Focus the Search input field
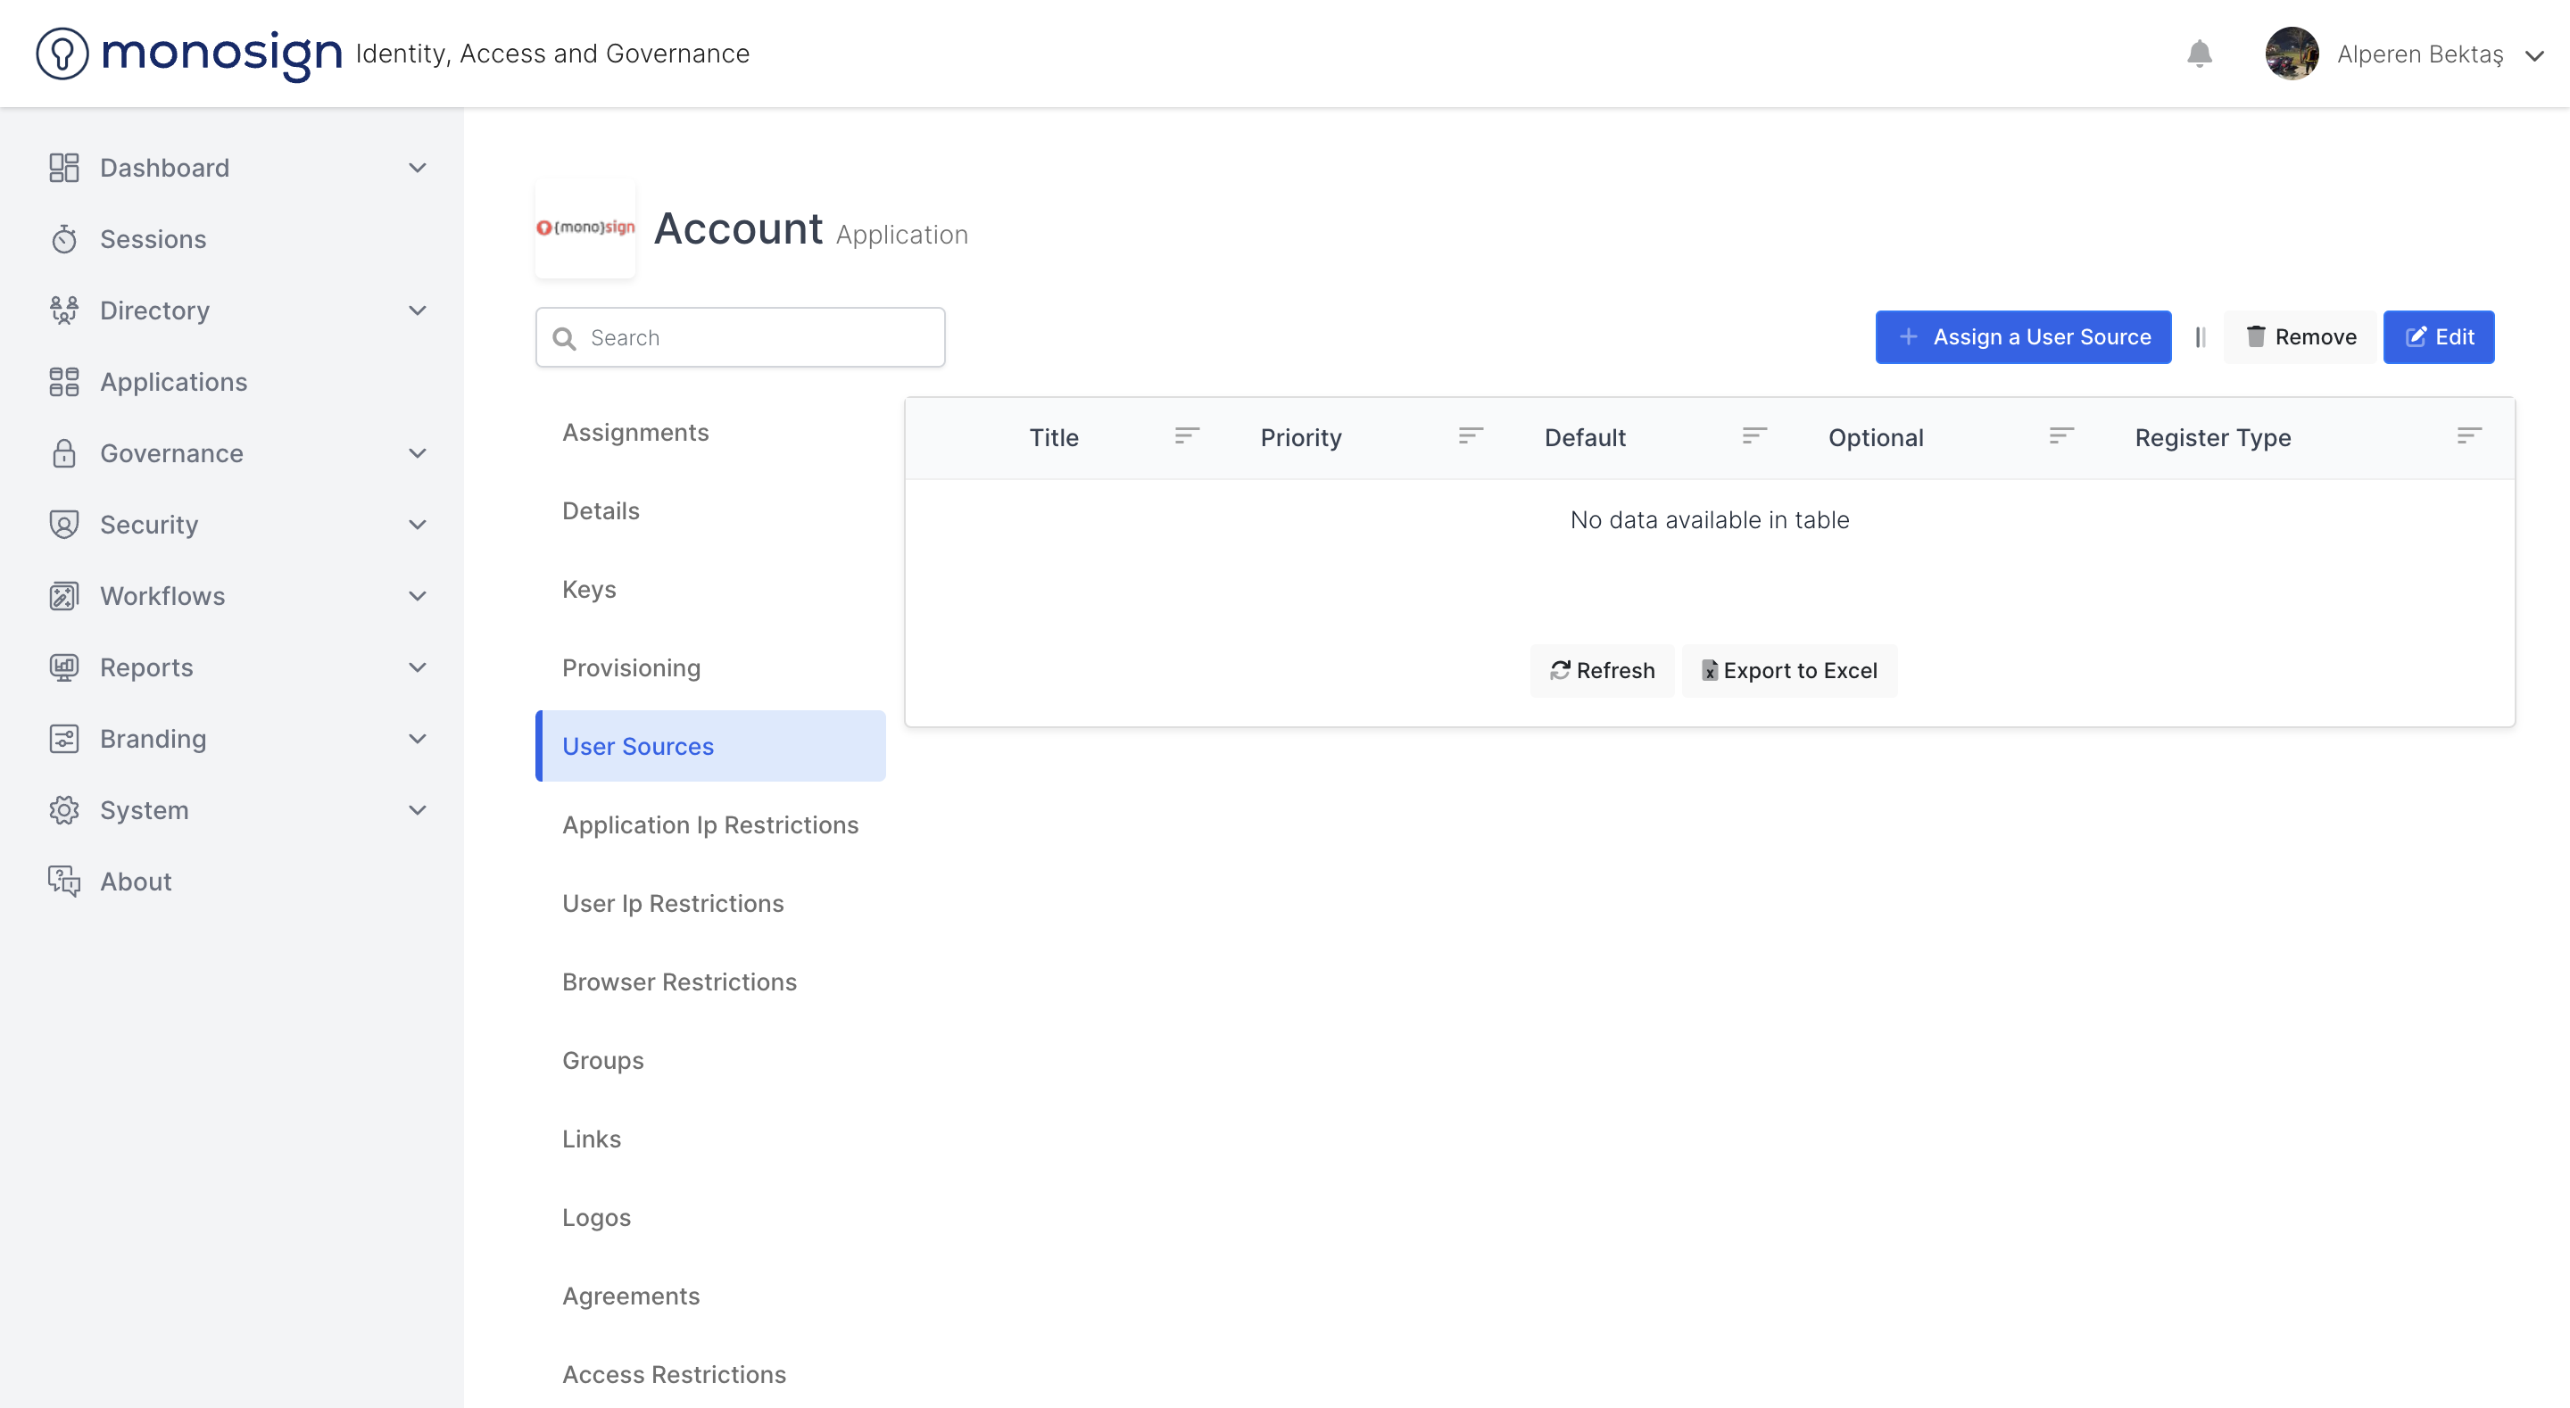 click(741, 338)
